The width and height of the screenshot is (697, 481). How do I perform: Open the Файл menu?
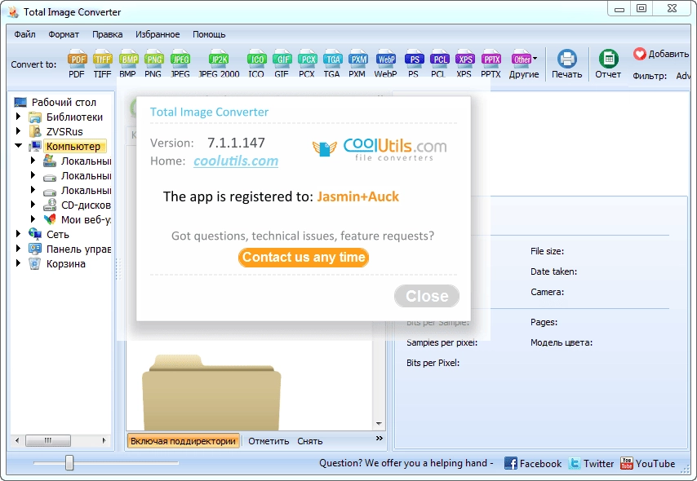point(24,34)
